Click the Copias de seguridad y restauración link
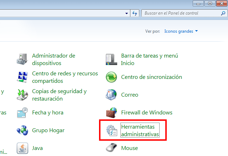228x156 pixels. (x=59, y=95)
